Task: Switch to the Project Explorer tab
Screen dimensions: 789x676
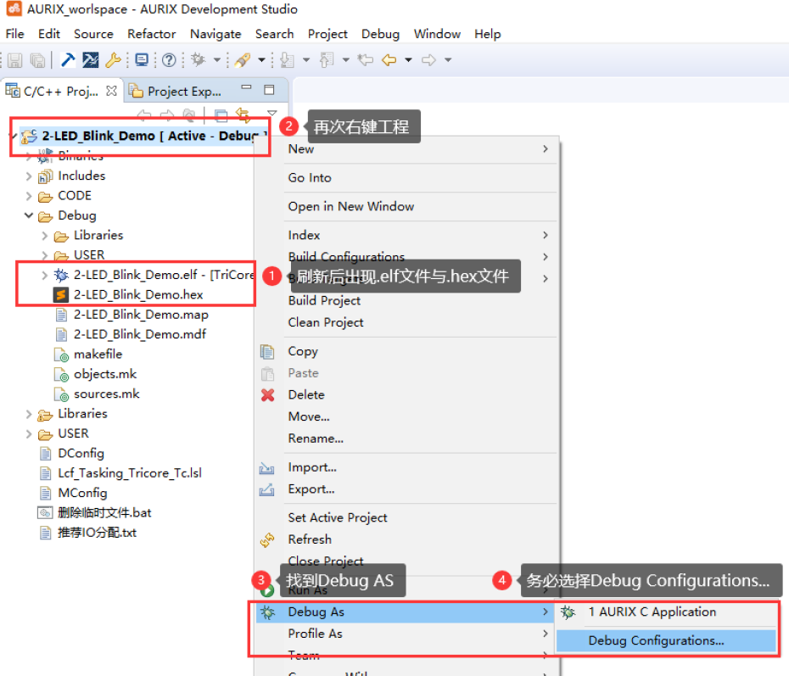Action: pyautogui.click(x=175, y=91)
